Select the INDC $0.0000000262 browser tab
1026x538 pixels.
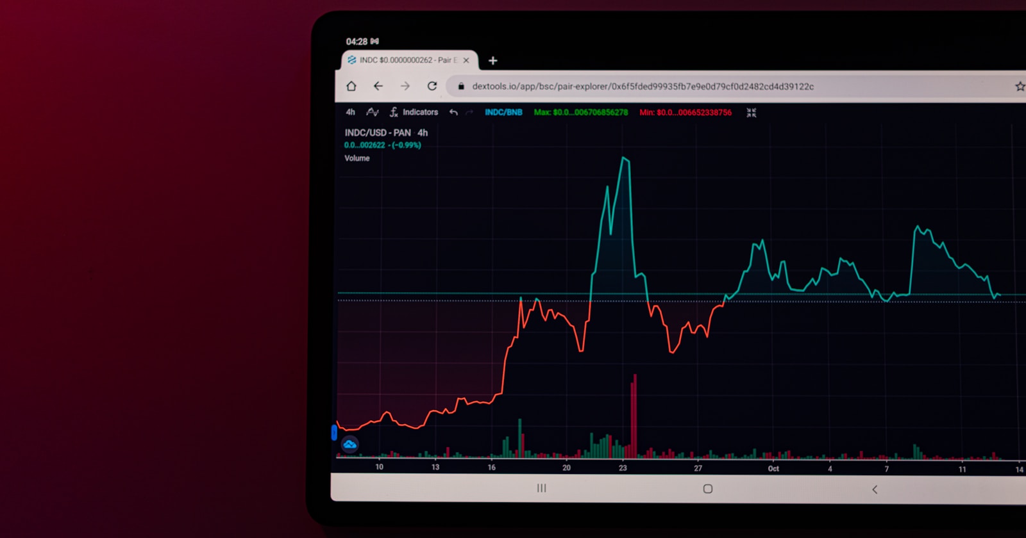coord(409,60)
